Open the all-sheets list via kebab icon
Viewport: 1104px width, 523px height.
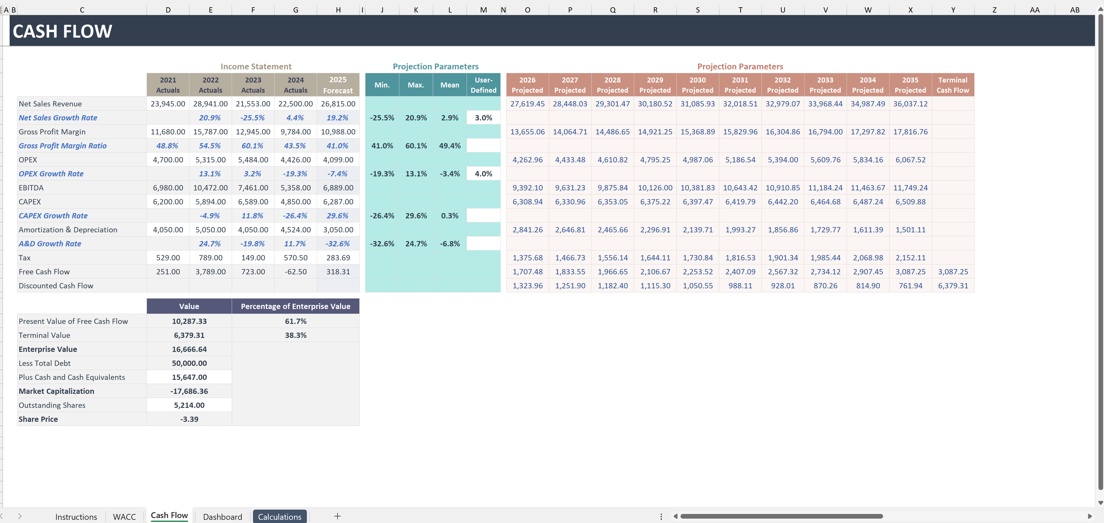(x=661, y=517)
